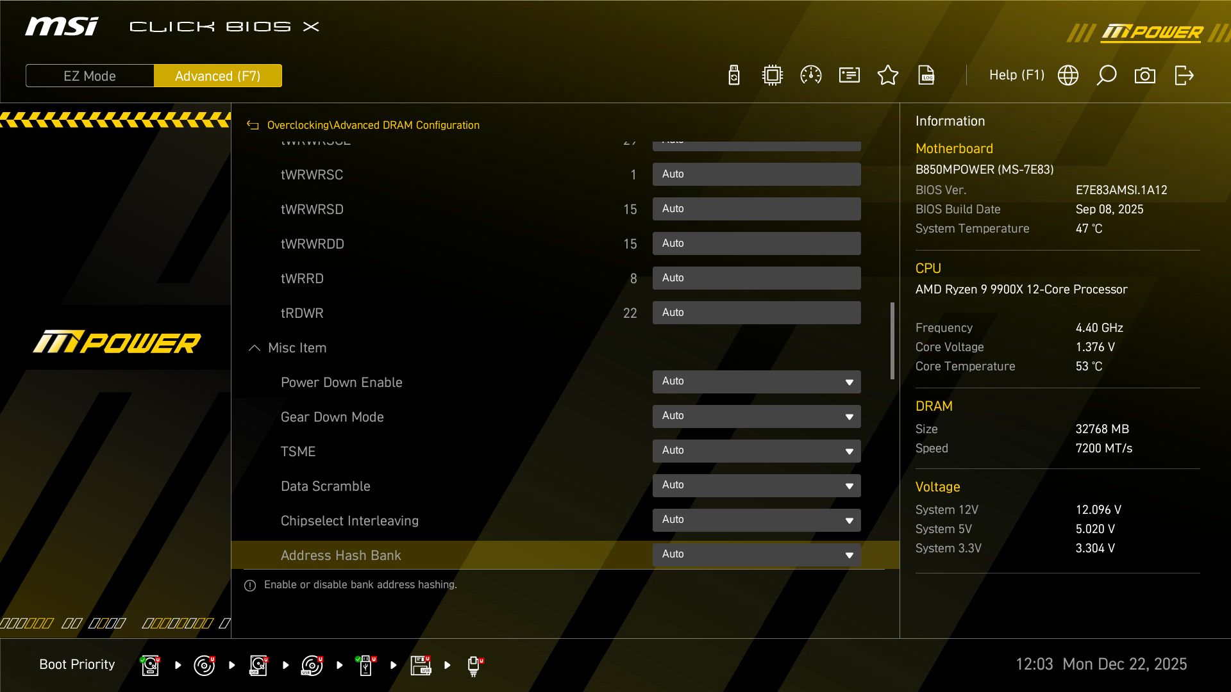Open the language globe selector
The image size is (1231, 692).
tap(1068, 75)
